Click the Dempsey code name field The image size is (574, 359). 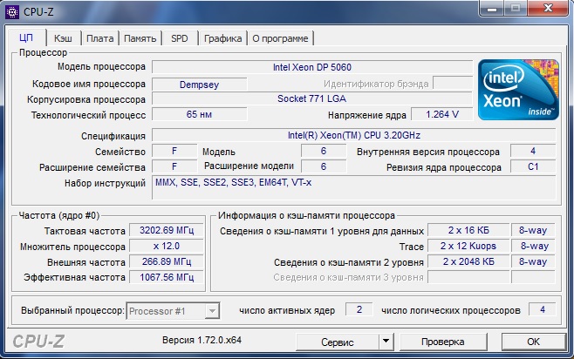pos(199,84)
